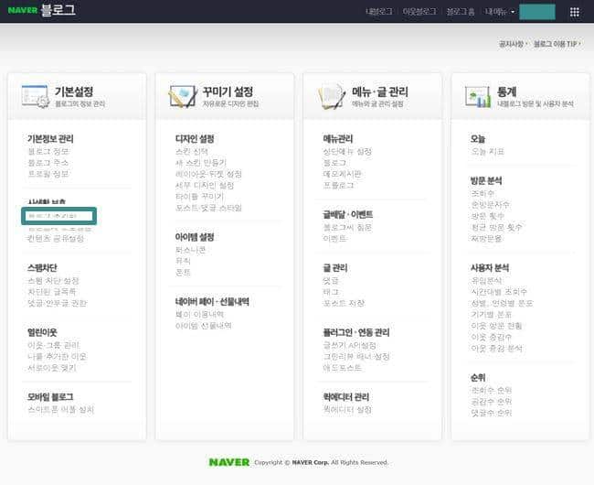This screenshot has width=594, height=485.
Task: Open 블로그홈 in top navigation
Action: tap(461, 12)
